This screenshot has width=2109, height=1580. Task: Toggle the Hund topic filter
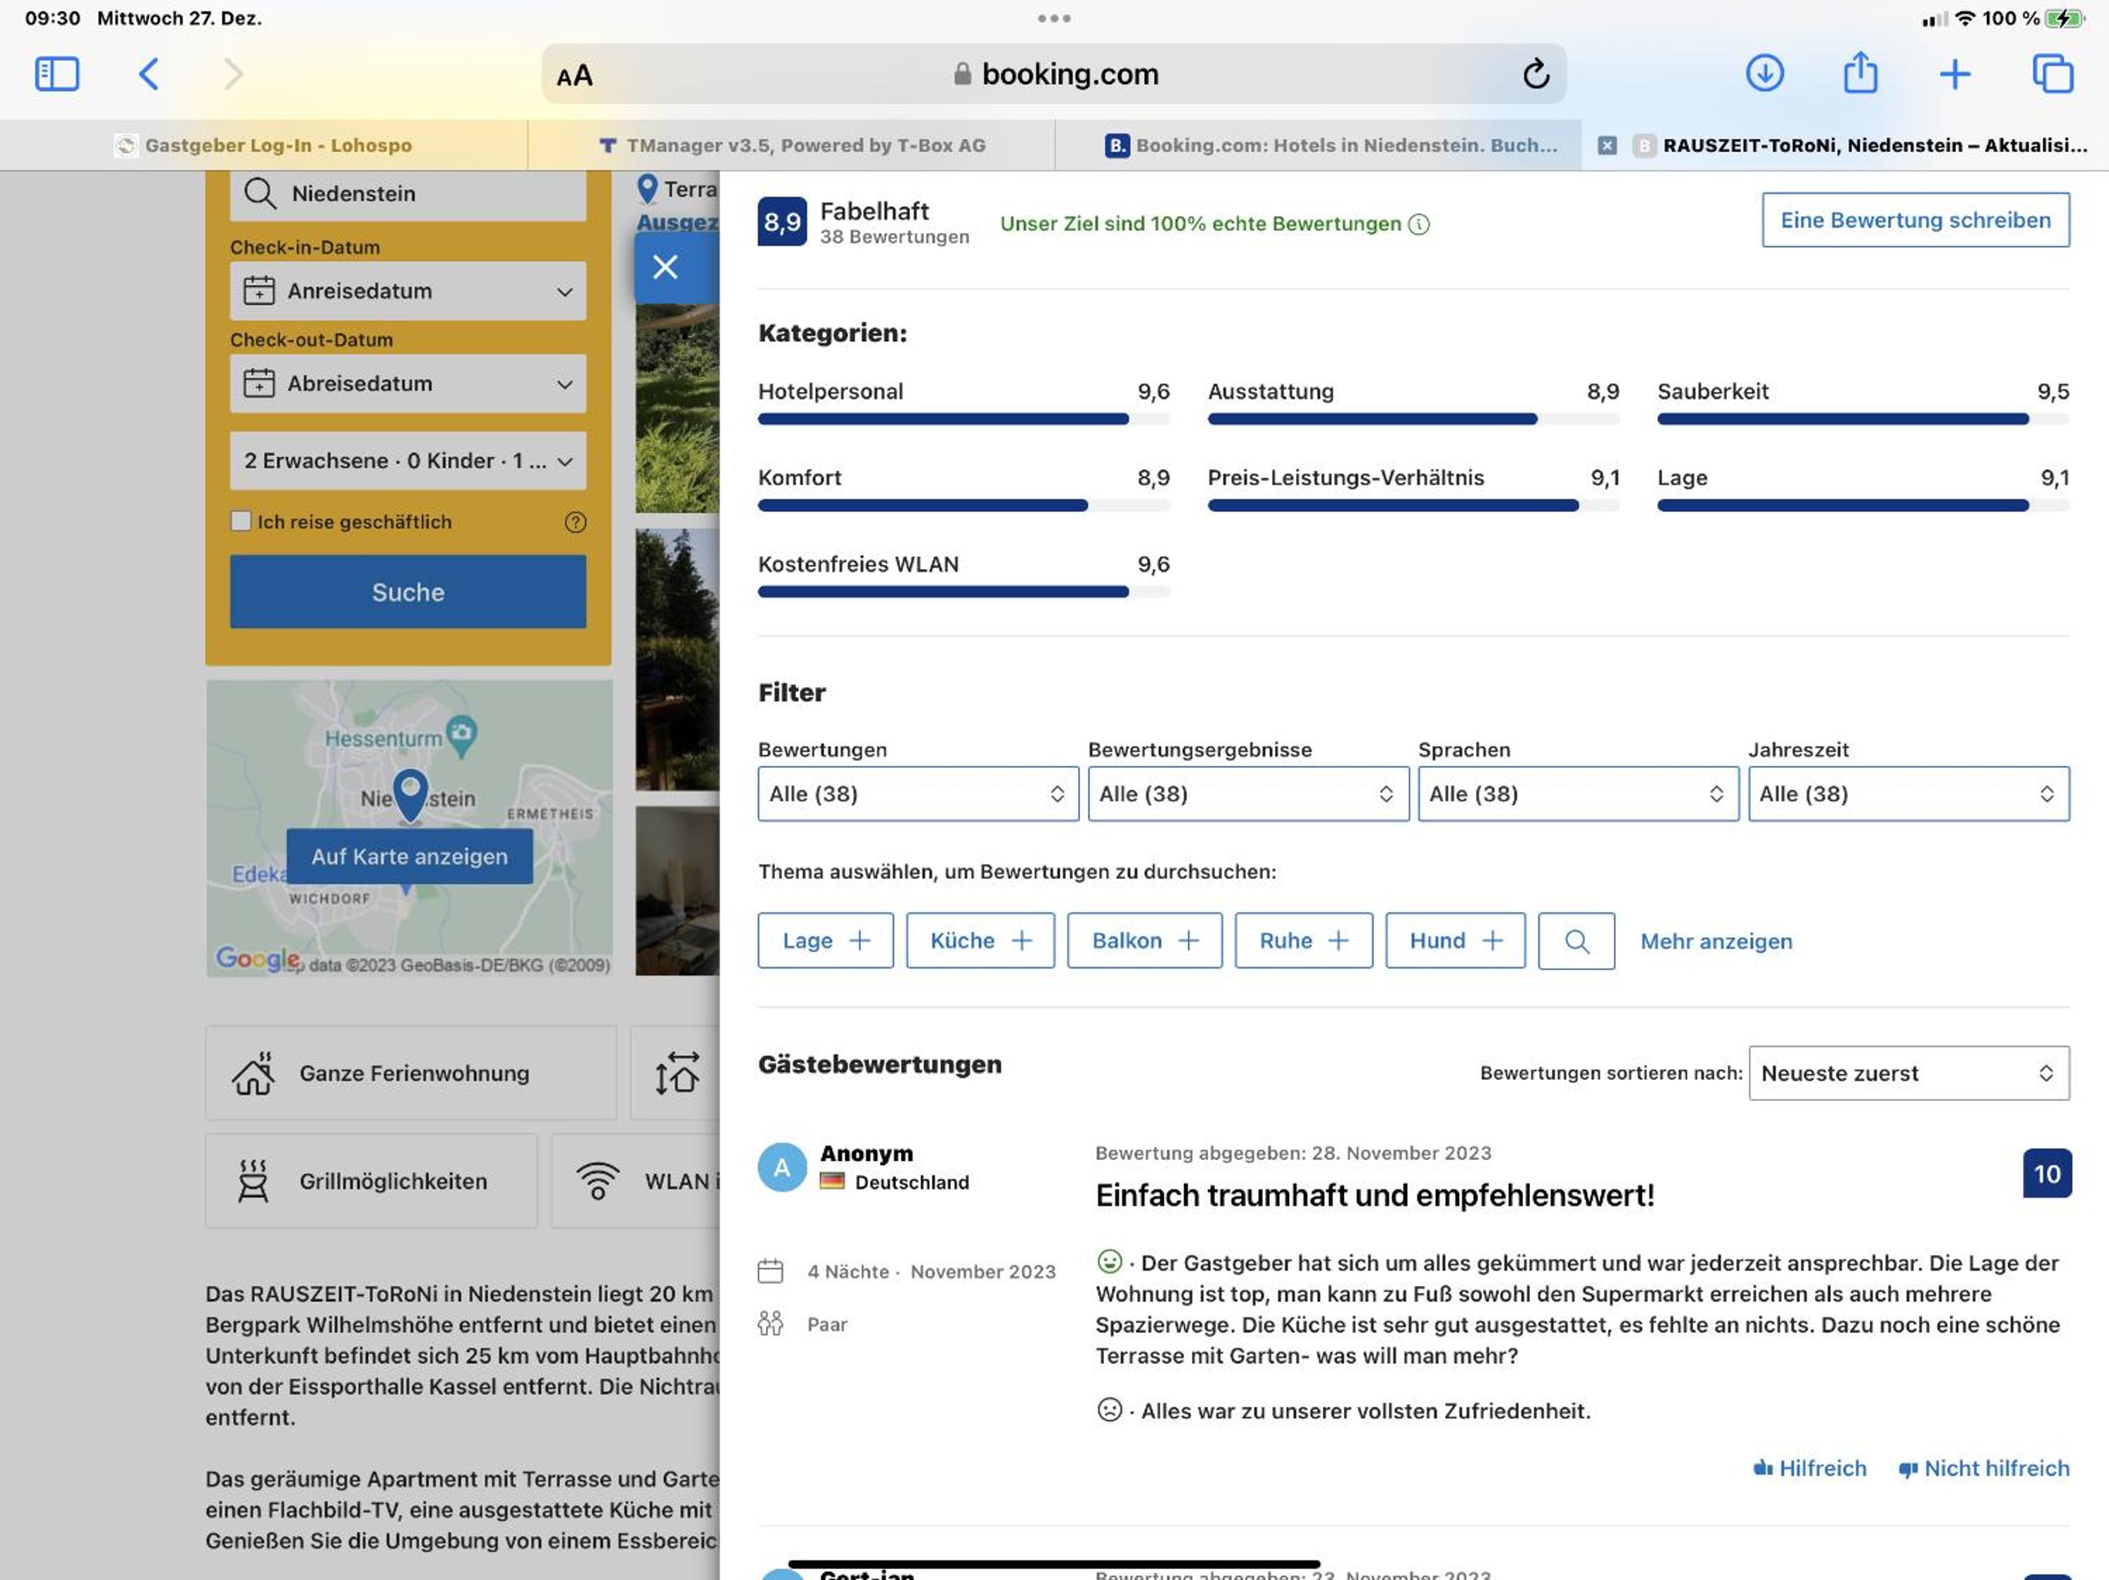(1455, 941)
